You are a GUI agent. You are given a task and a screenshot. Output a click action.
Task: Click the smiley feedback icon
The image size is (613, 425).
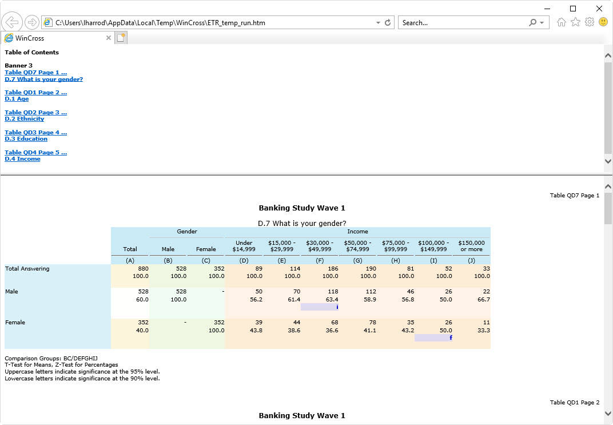click(603, 22)
